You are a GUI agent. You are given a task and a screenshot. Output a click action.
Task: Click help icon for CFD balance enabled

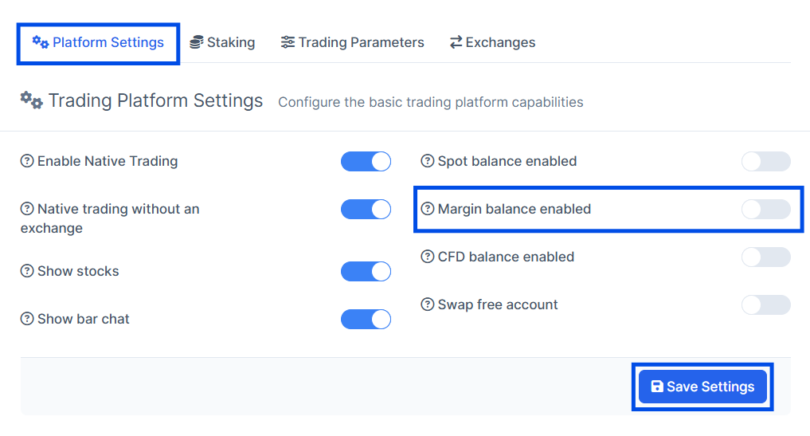428,257
